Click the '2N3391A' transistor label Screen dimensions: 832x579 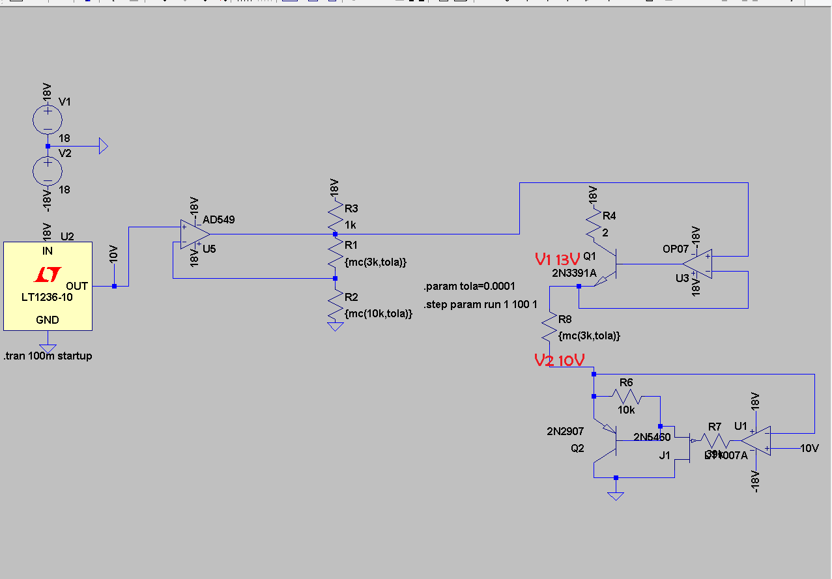coord(574,274)
